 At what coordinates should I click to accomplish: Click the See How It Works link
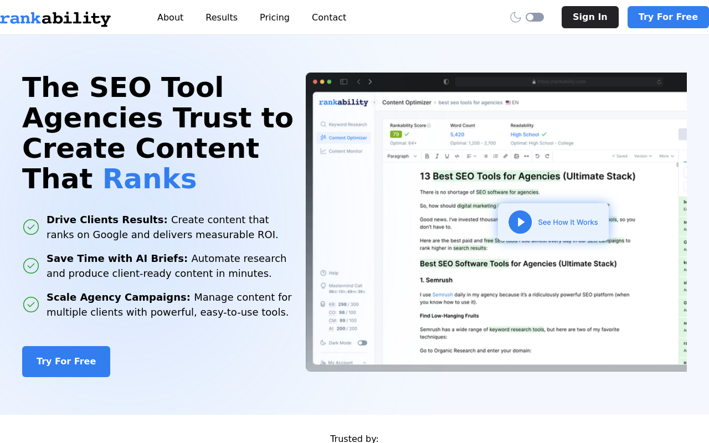pyautogui.click(x=568, y=223)
